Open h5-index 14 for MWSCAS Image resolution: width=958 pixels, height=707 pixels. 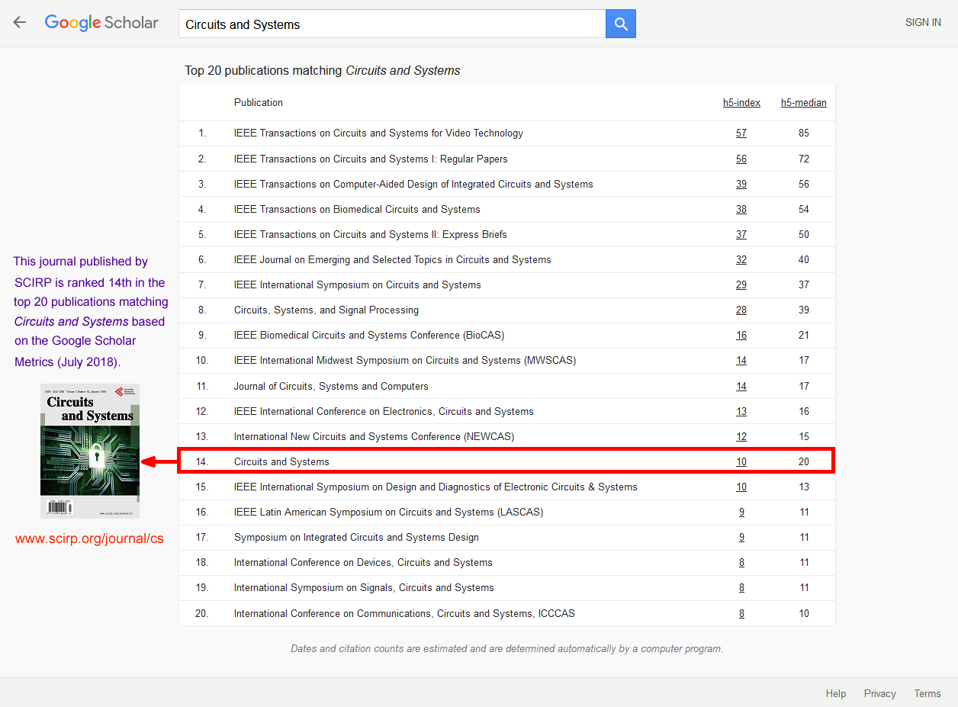pos(741,360)
